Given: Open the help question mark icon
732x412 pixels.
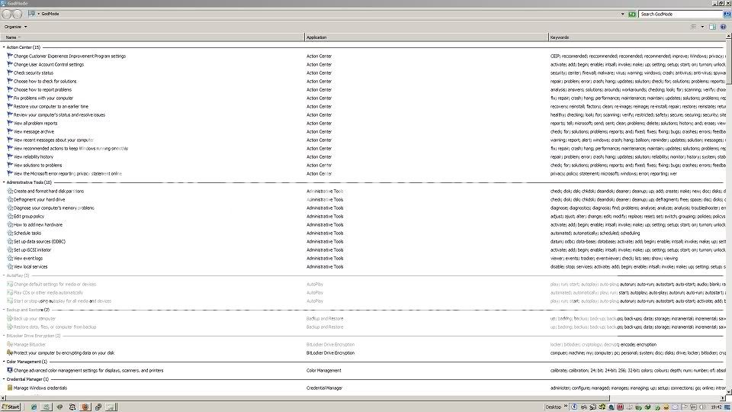Looking at the screenshot, I should tap(723, 27).
